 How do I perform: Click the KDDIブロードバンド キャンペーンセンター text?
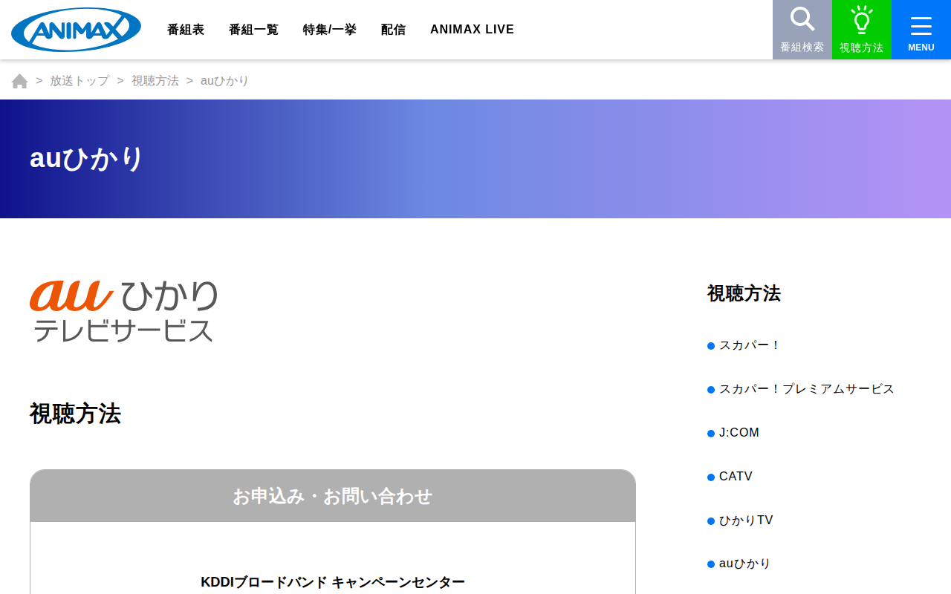[x=333, y=582]
